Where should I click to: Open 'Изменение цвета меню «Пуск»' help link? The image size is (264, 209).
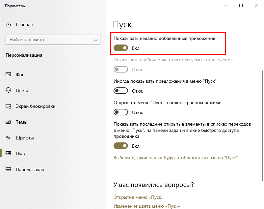[146, 206]
